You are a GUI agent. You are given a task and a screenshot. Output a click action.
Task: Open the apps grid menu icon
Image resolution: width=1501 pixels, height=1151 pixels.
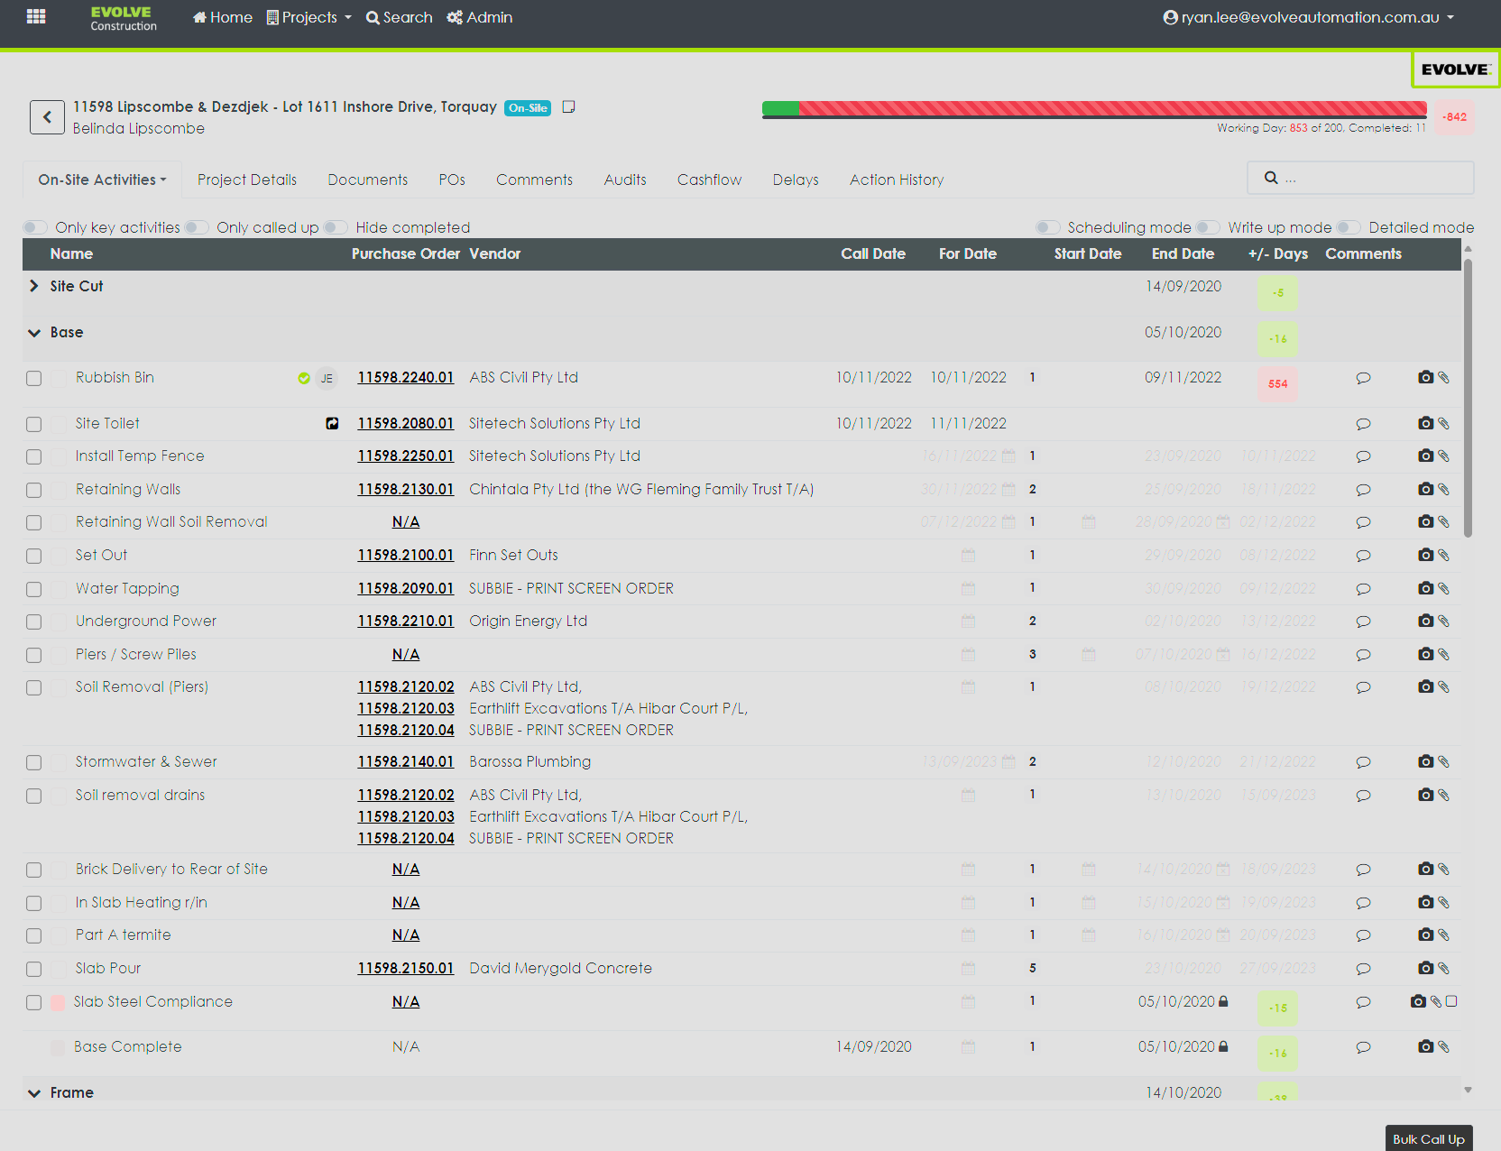36,16
